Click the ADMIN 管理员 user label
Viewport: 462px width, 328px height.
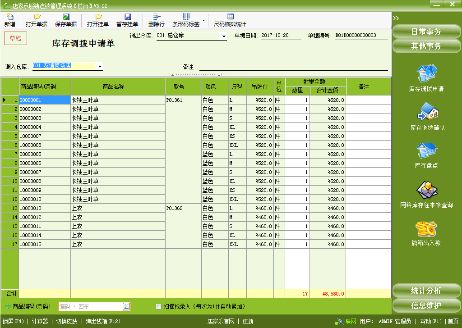click(395, 321)
